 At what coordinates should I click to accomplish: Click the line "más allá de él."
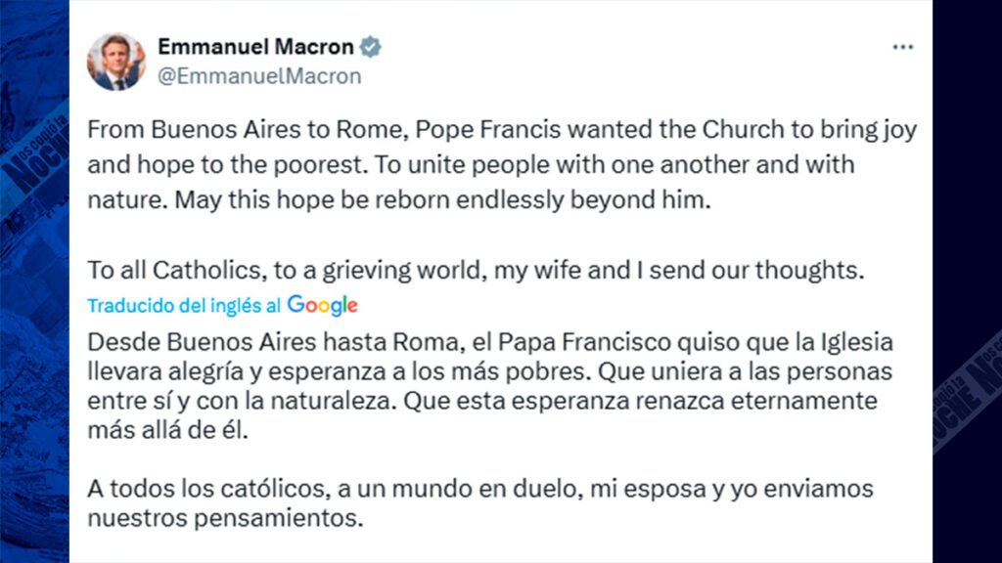(x=156, y=430)
